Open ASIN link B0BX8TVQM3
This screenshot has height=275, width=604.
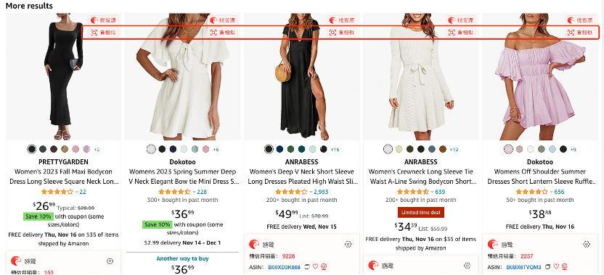523,266
